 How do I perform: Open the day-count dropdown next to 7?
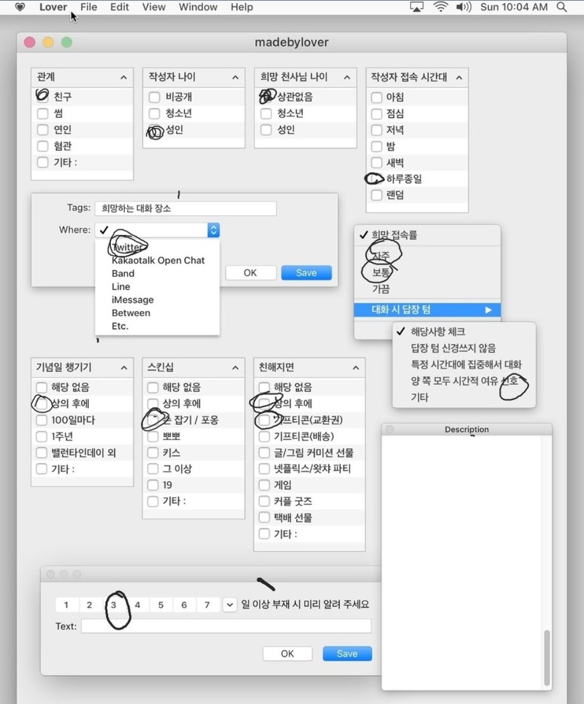(229, 605)
